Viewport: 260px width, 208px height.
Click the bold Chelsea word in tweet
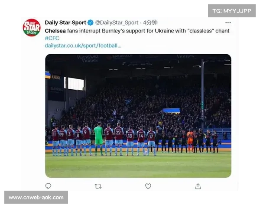55,31
